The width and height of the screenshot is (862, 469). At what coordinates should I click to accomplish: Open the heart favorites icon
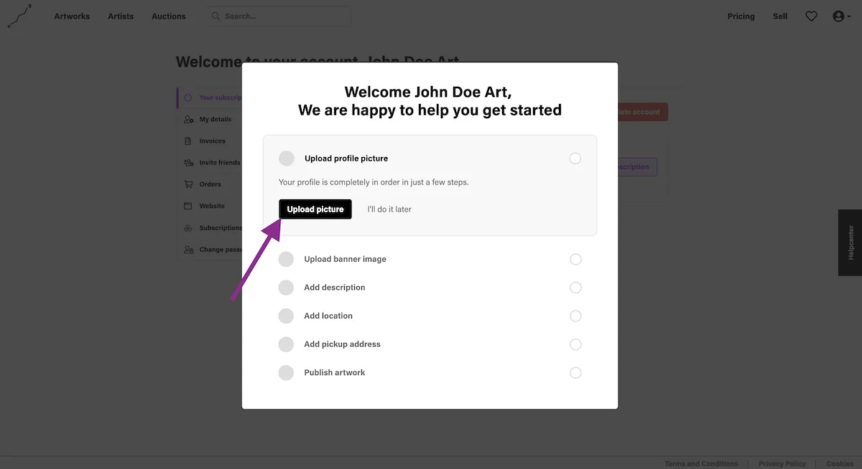[x=811, y=16]
